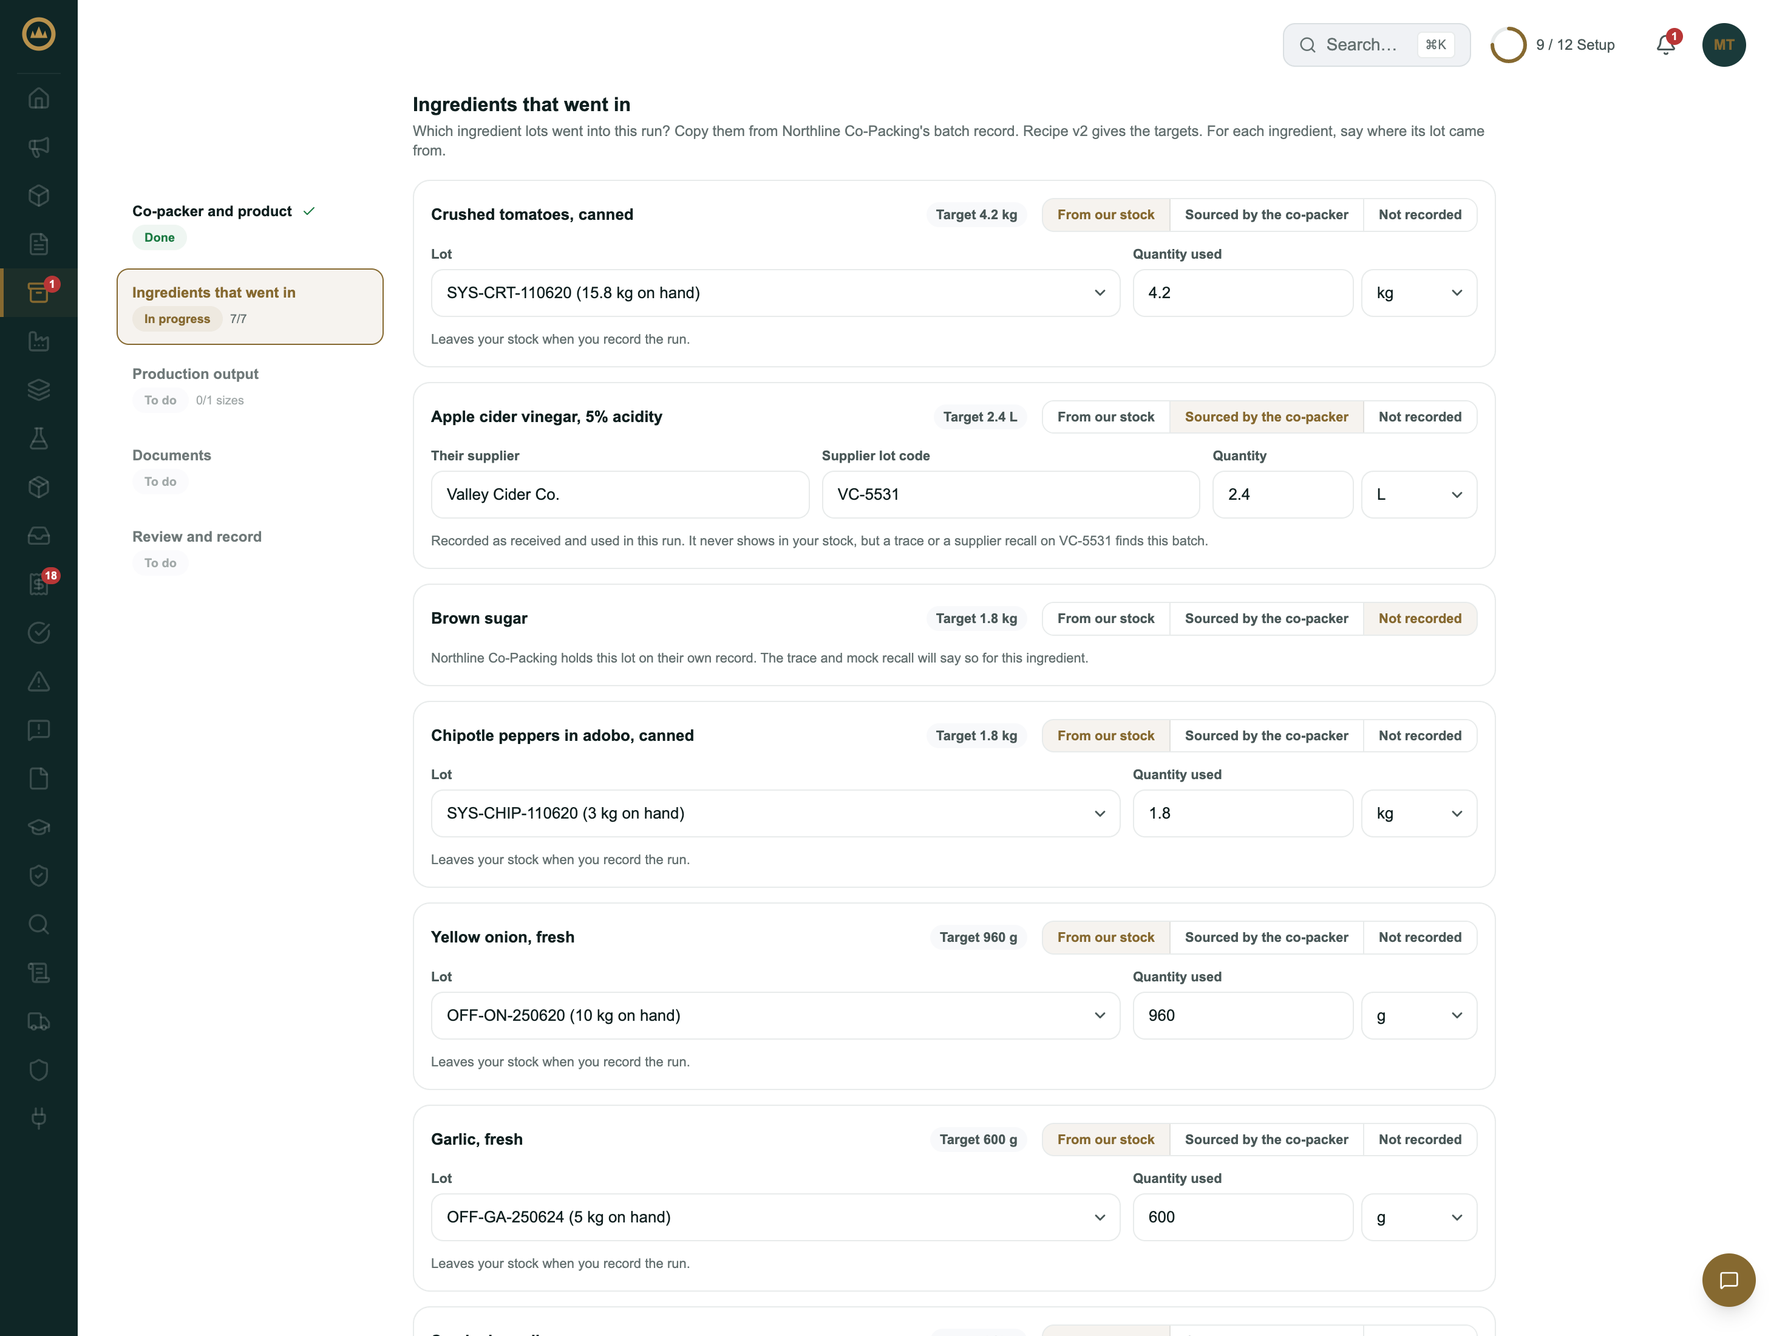Go to Production output step

[250, 387]
